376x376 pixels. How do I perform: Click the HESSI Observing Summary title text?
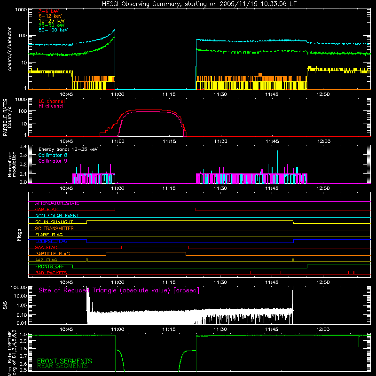[x=199, y=4]
